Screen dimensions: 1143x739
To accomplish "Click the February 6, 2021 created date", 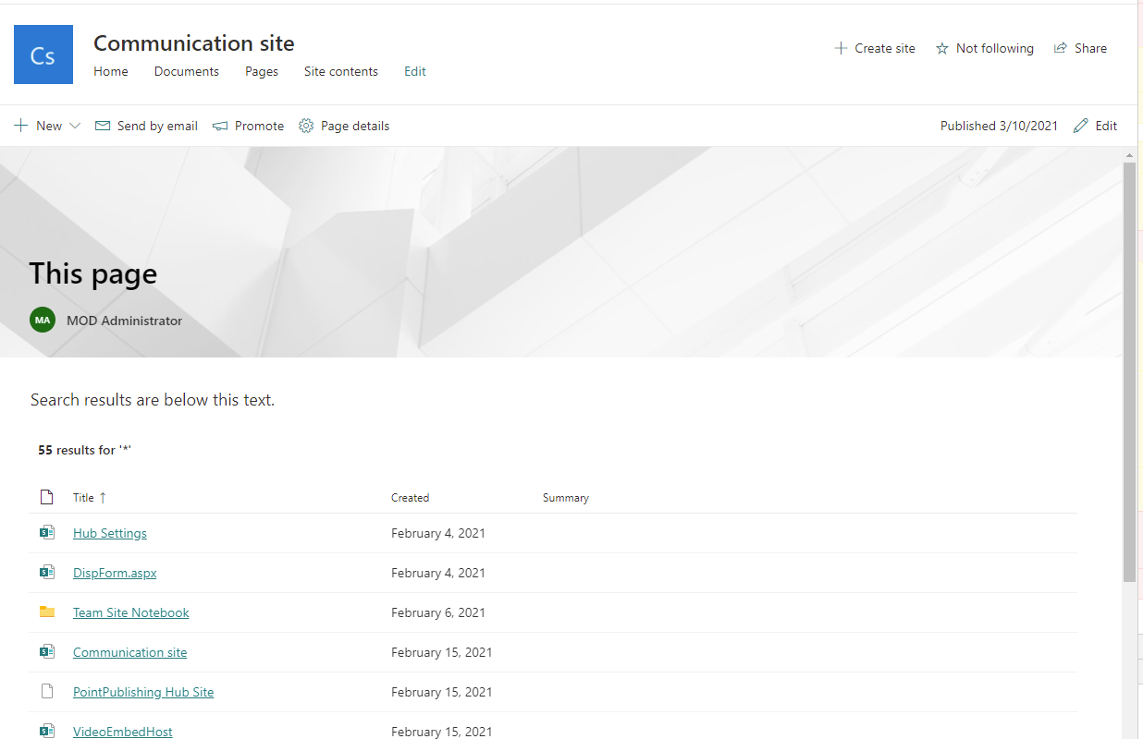I will pyautogui.click(x=438, y=612).
